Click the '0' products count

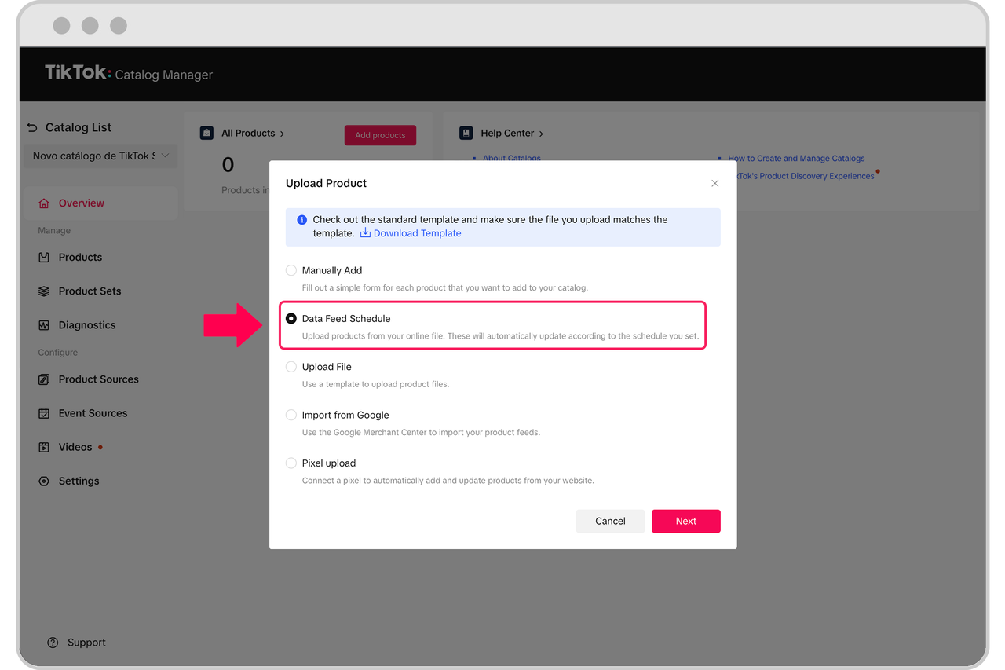click(228, 165)
